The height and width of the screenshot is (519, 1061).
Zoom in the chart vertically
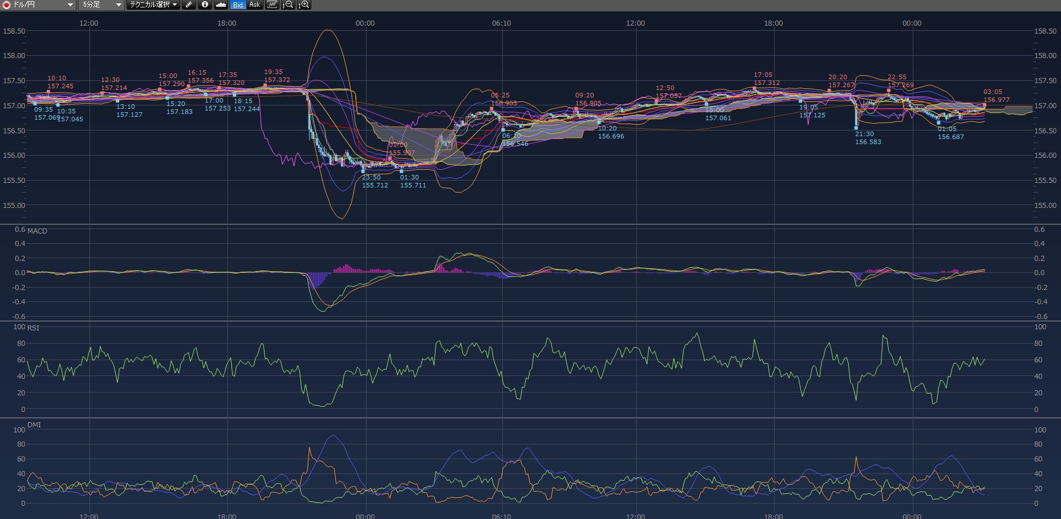(x=304, y=5)
